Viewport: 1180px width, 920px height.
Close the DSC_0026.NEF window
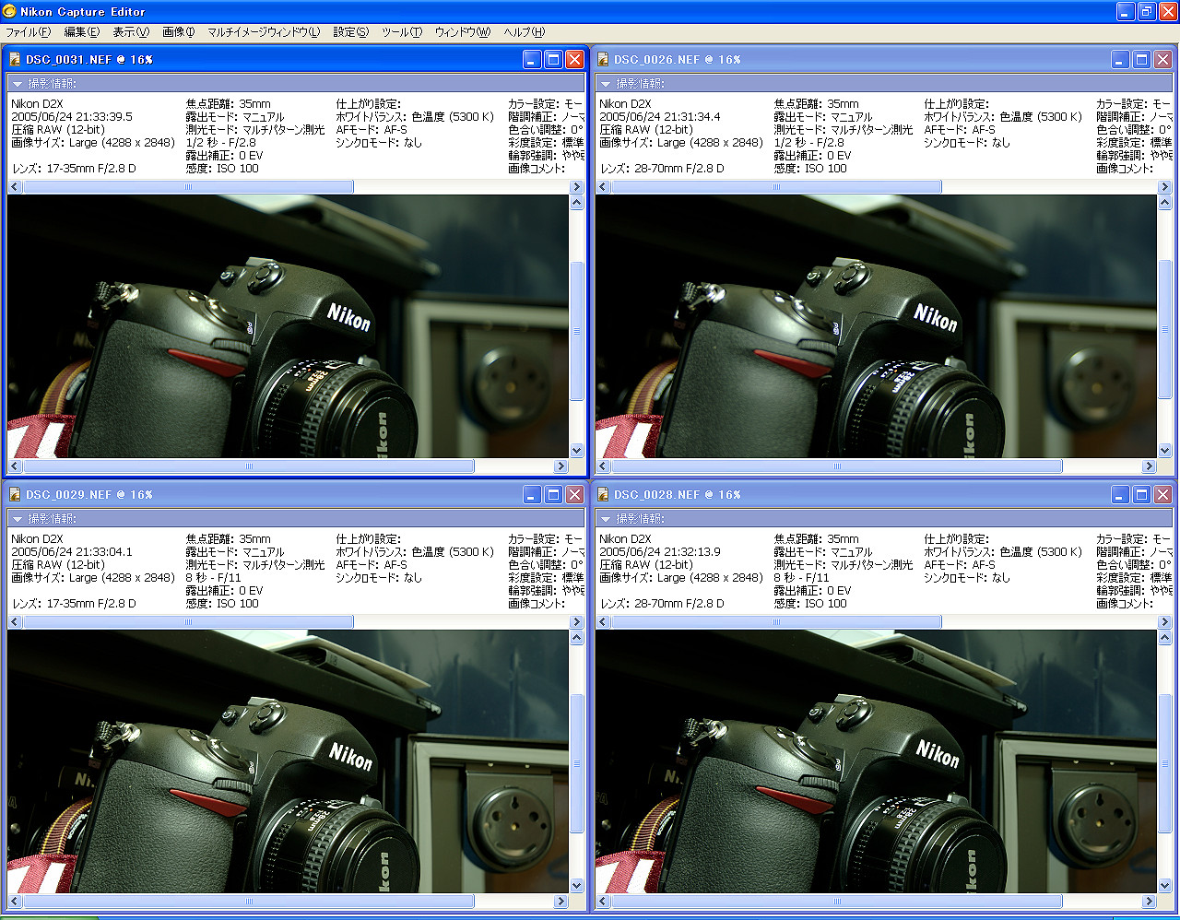coord(1162,59)
